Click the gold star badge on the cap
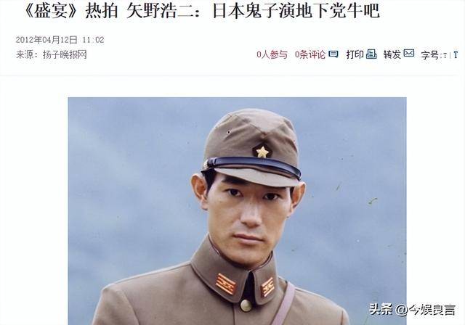465x325 pixels. tap(262, 152)
